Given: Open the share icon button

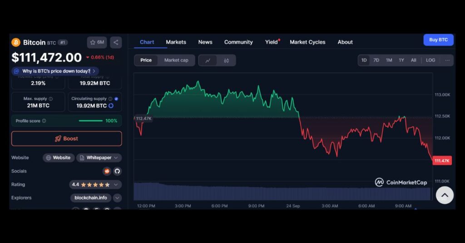Looking at the screenshot, I should coord(116,42).
